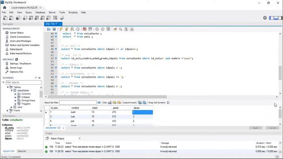Viewport: 283px width, 159px height.
Task: Click the Apply button
Action: point(256,128)
